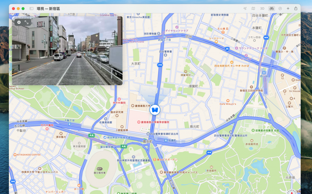Click the 須賀町 district label
The width and height of the screenshot is (312, 194).
(194, 86)
